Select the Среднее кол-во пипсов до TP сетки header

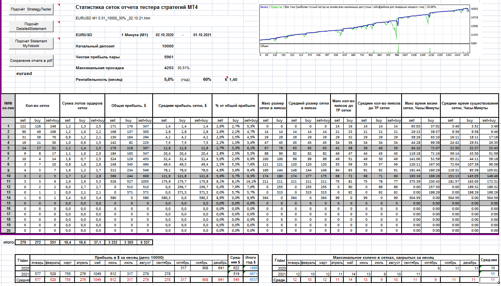(x=379, y=105)
